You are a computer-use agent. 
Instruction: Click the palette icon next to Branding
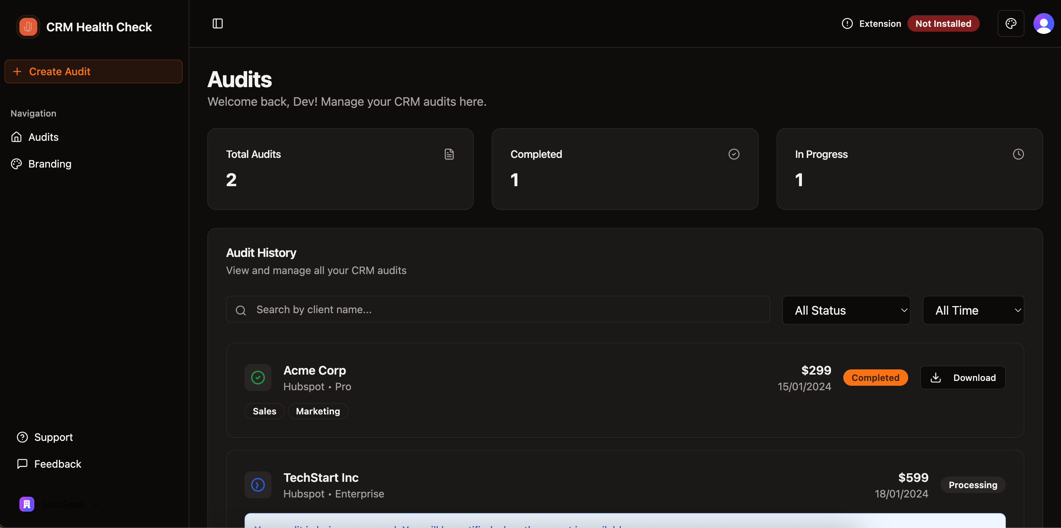pyautogui.click(x=16, y=163)
